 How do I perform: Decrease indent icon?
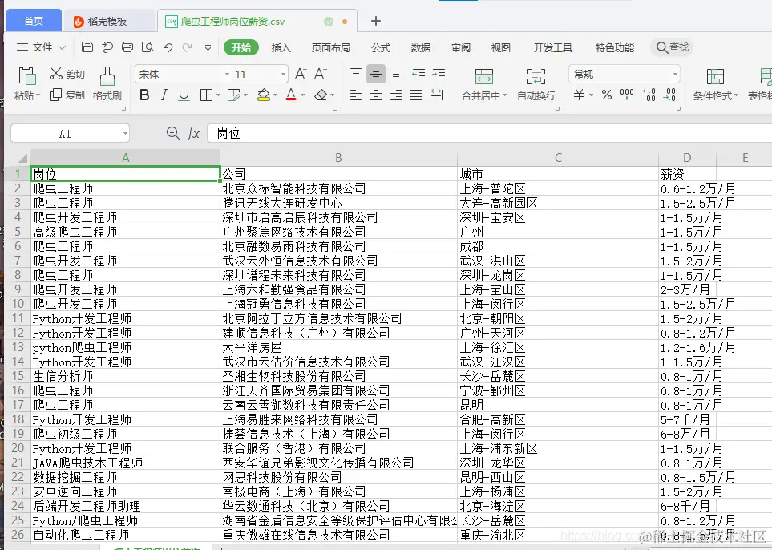coord(418,75)
